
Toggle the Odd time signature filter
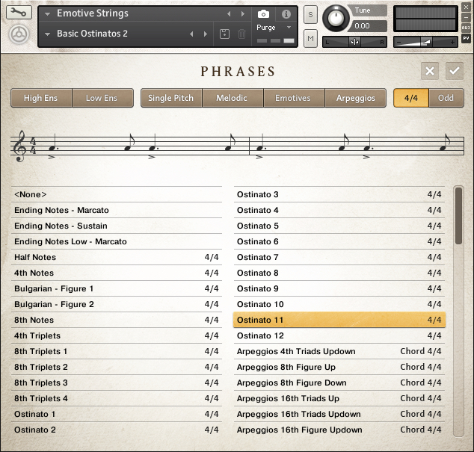coord(446,98)
